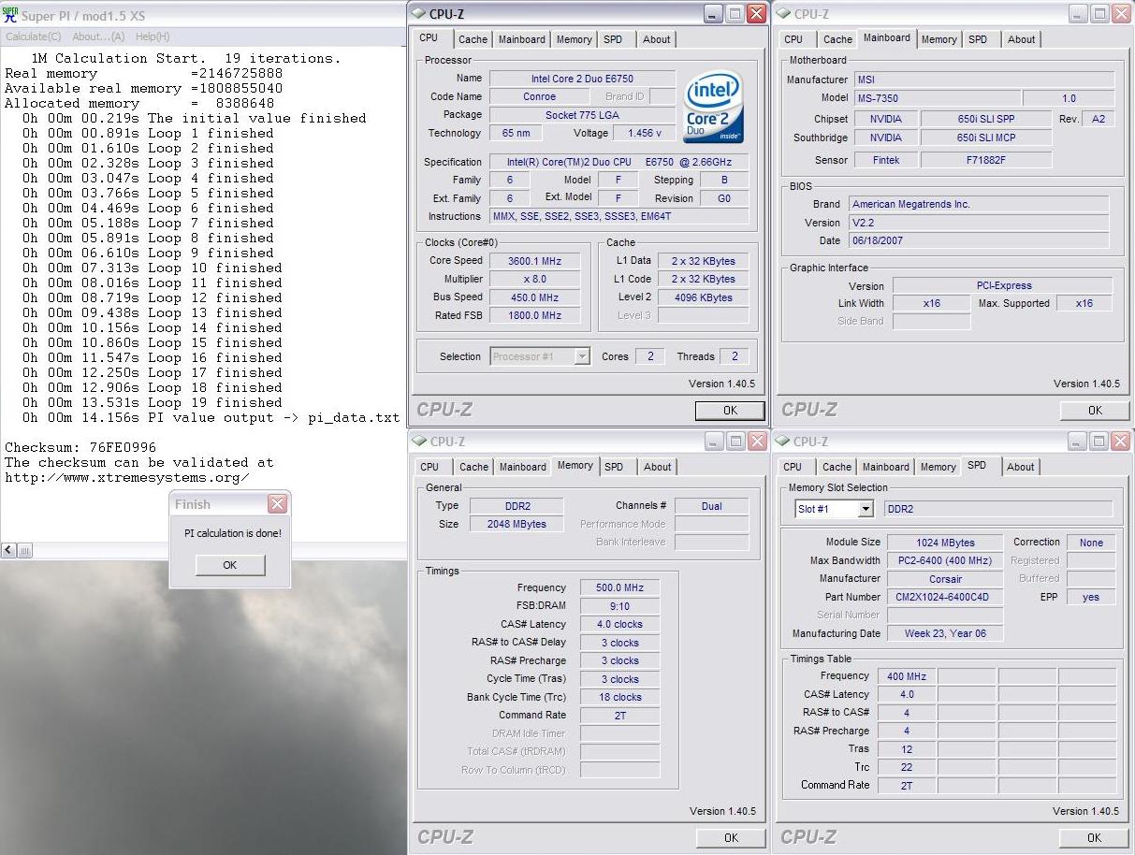Click the Bank Cycle Time 18 clocks field
This screenshot has width=1135, height=855.
coord(619,697)
